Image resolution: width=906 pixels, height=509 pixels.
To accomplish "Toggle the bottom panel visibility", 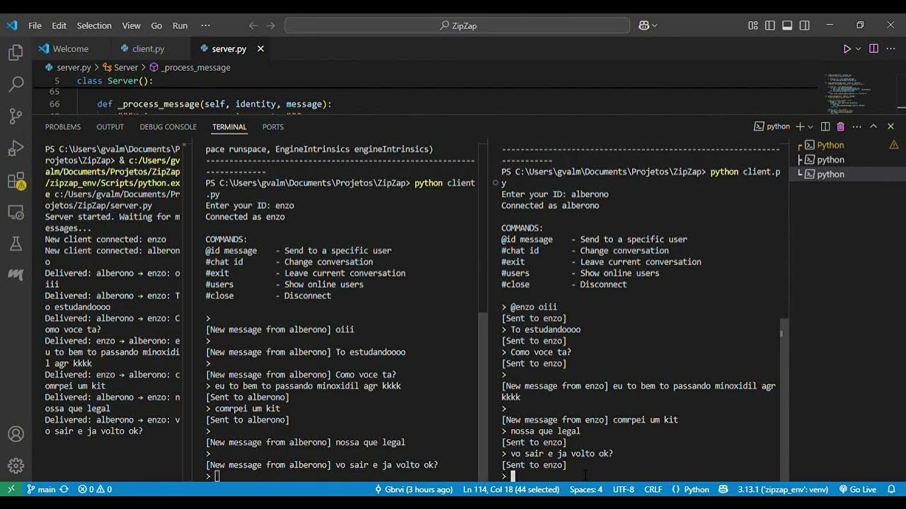I will pos(787,25).
